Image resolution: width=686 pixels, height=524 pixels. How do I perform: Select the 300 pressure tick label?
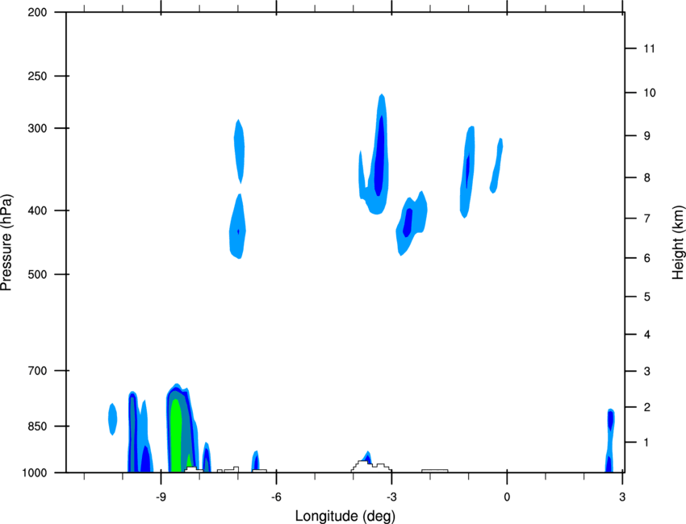point(37,128)
